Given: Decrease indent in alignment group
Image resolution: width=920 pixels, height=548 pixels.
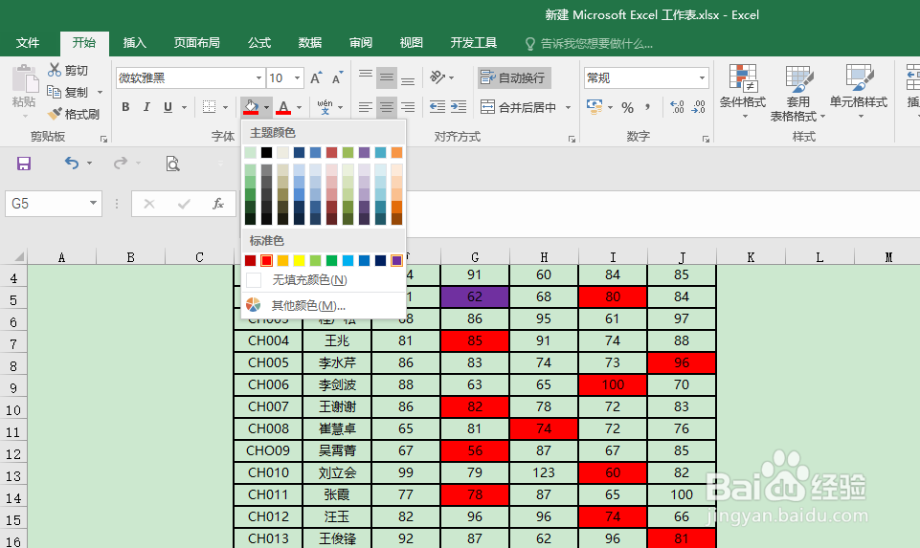Looking at the screenshot, I should 438,107.
